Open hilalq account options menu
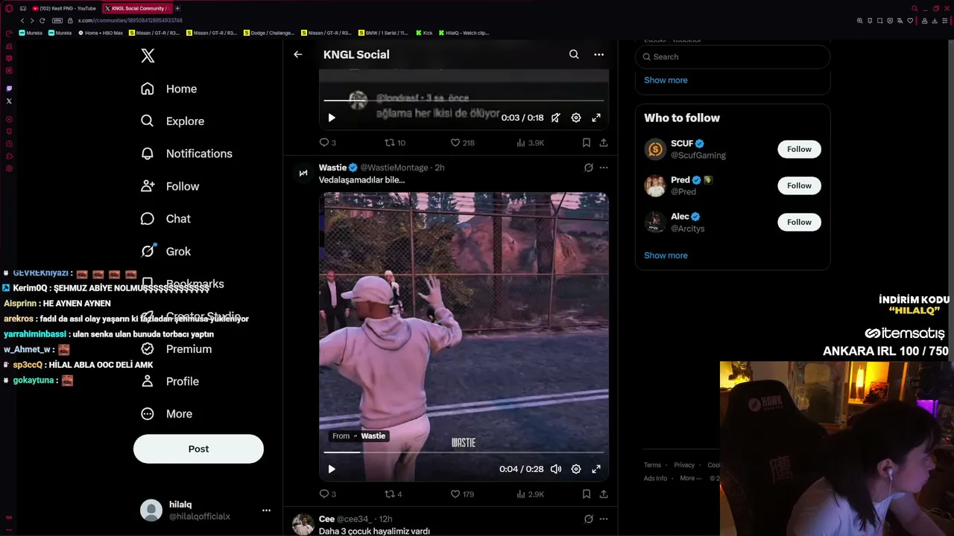This screenshot has height=536, width=954. click(266, 510)
